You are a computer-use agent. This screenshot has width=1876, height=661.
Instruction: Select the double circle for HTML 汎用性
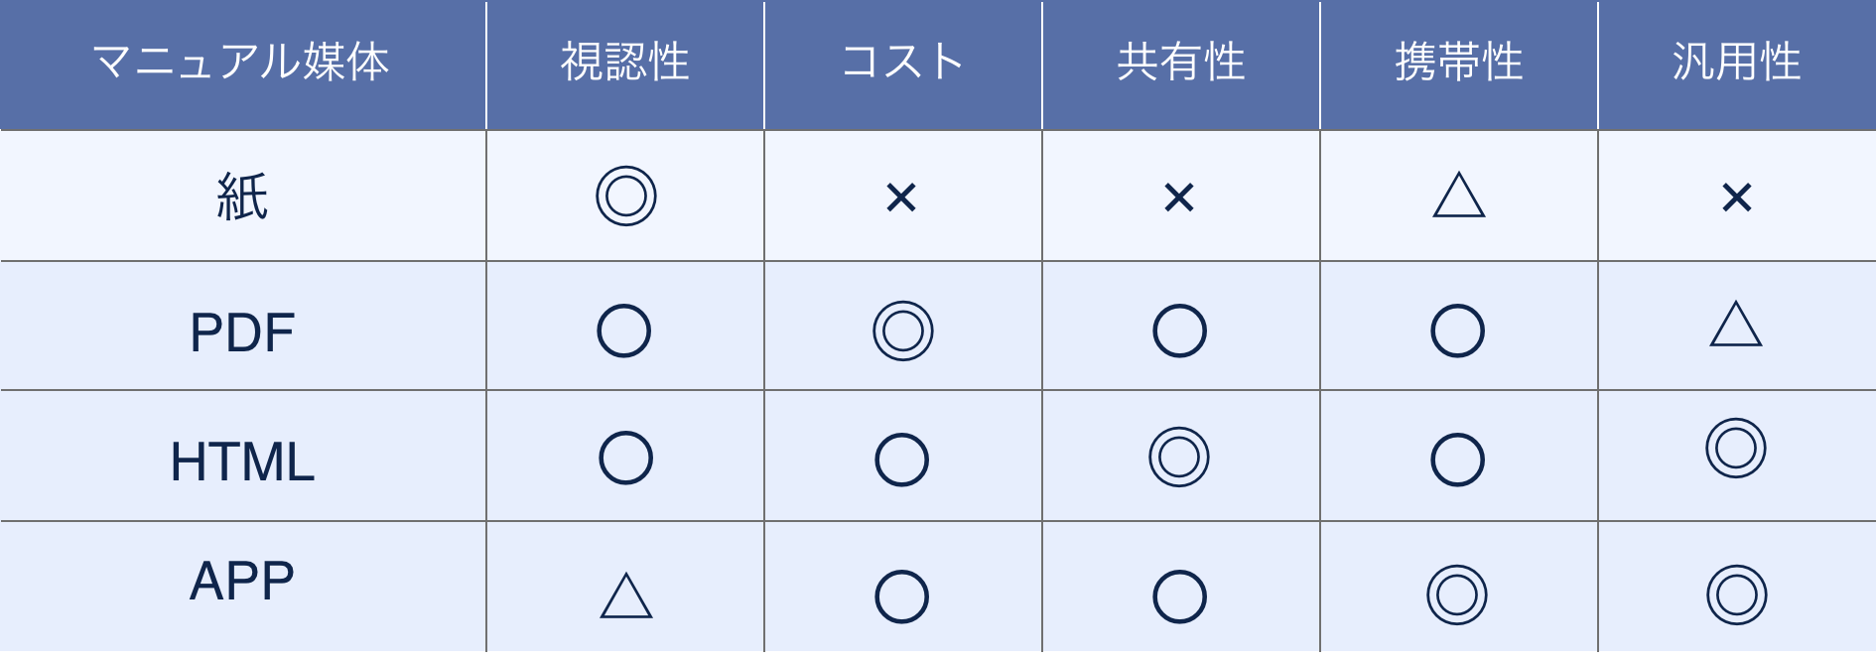(x=1735, y=448)
